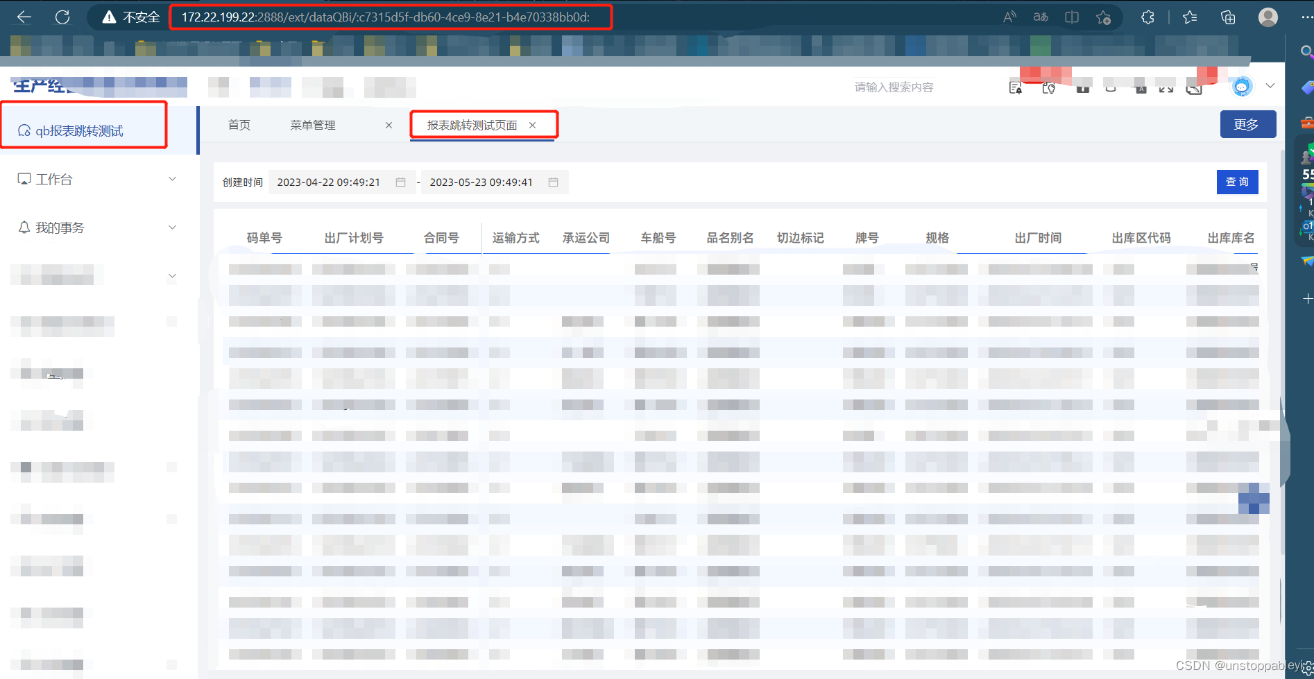Go back with the browser back arrow

coord(24,17)
